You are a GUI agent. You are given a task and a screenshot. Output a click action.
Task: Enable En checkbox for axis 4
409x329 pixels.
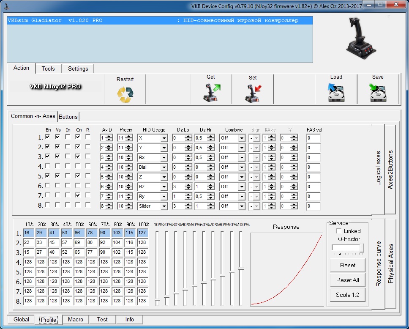(x=47, y=166)
